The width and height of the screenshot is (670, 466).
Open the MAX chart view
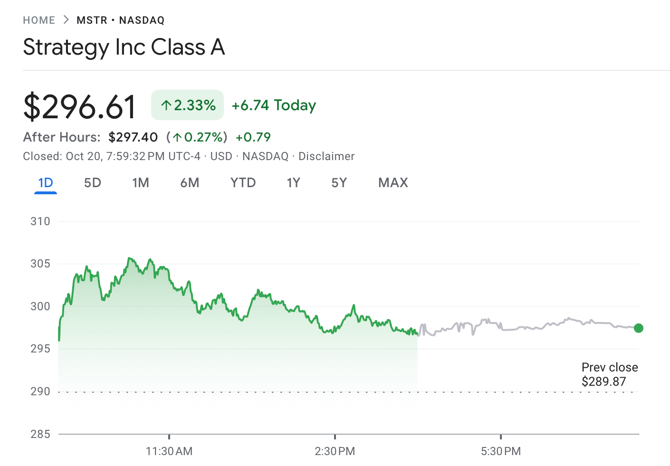[393, 182]
